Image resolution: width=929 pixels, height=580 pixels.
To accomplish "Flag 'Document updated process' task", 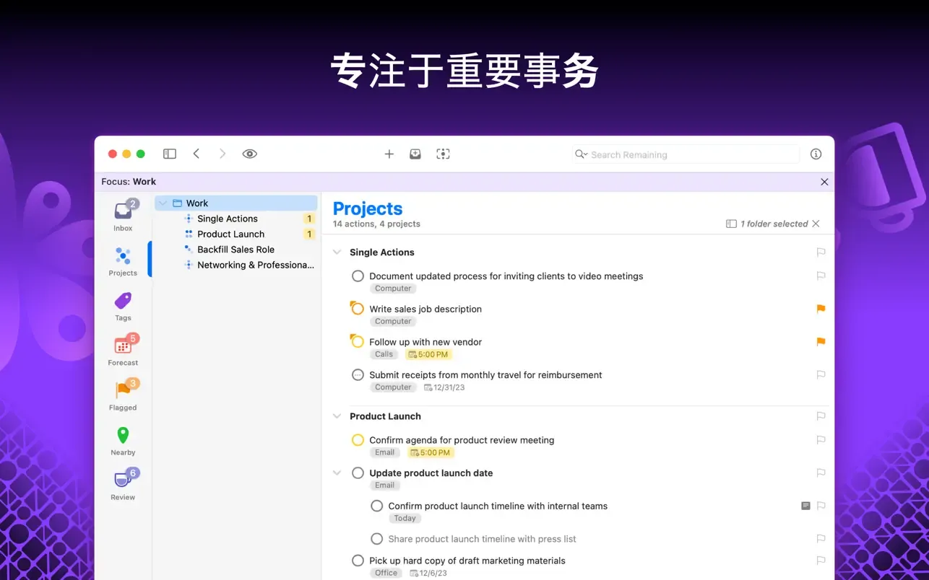I will click(821, 276).
